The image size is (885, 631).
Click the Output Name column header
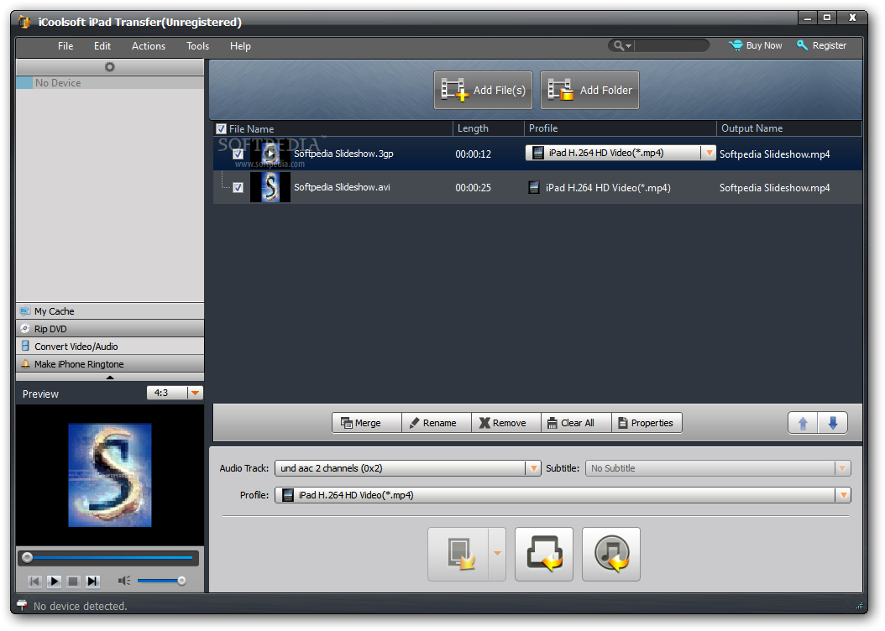pyautogui.click(x=789, y=128)
